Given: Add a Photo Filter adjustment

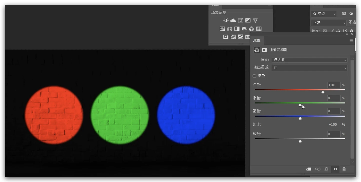Looking at the screenshot, I should [244, 29].
